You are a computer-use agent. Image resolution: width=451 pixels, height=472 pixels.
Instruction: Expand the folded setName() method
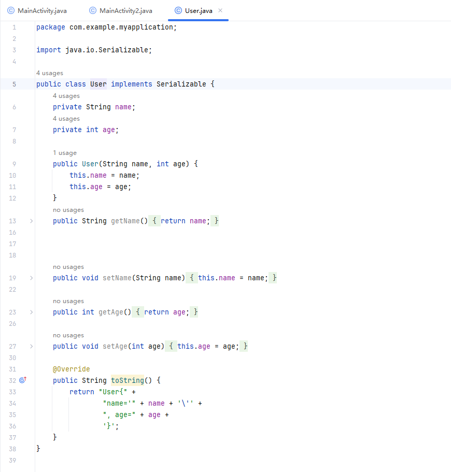pos(31,278)
